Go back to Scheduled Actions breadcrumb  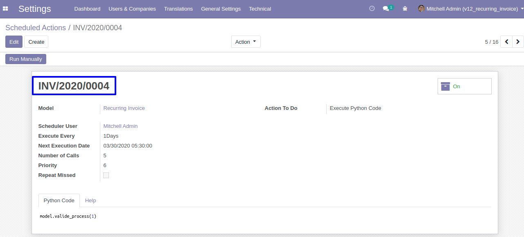(x=36, y=28)
